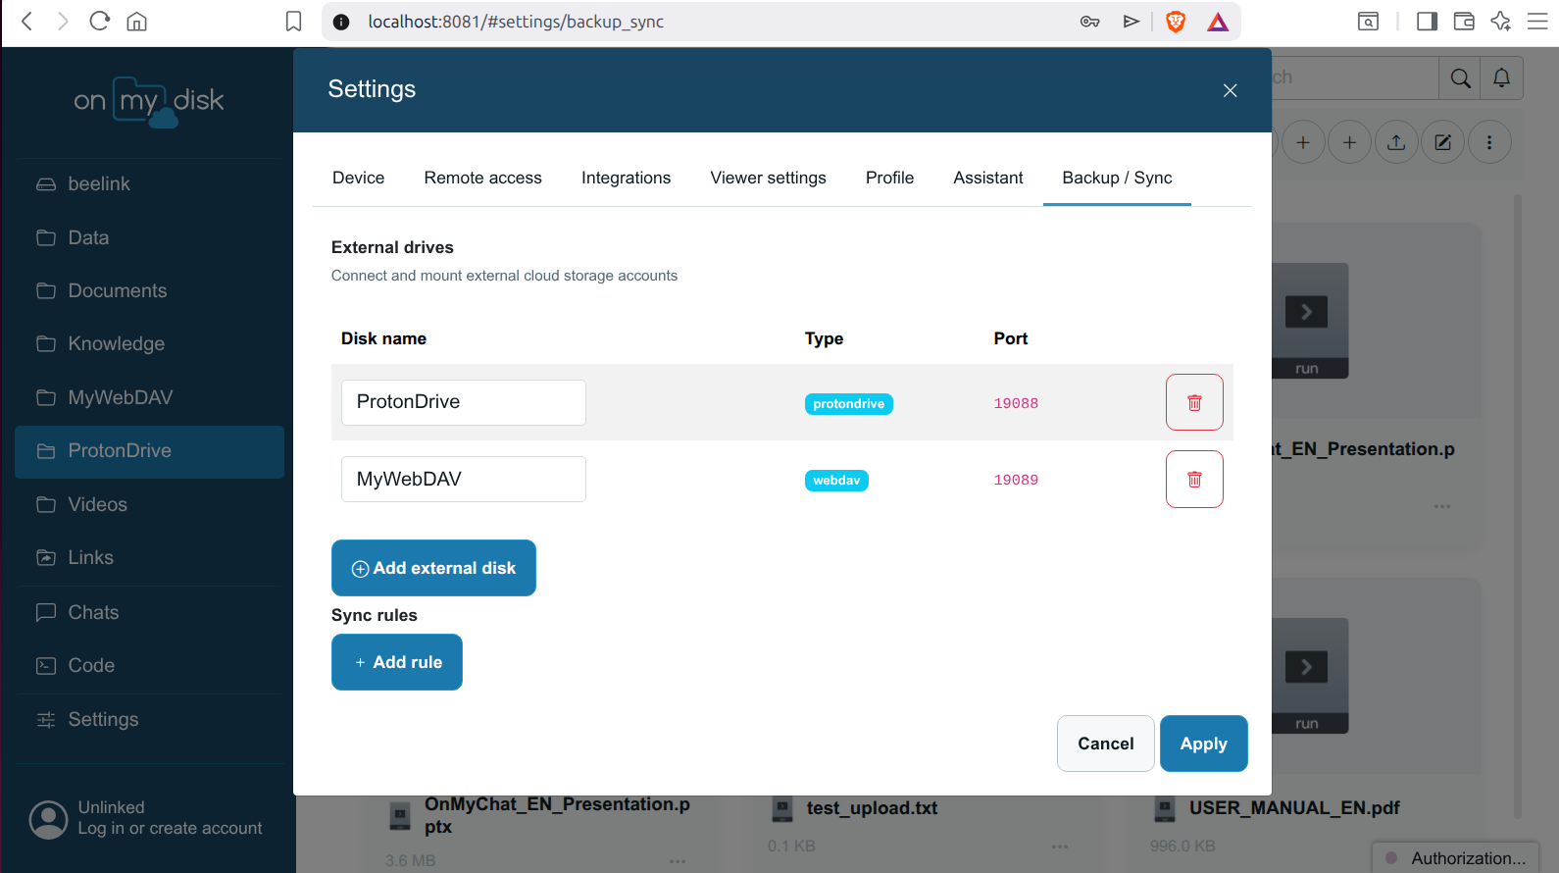
Task: Open the USER_MANUAL_EN.pdf file
Action: (x=1294, y=808)
